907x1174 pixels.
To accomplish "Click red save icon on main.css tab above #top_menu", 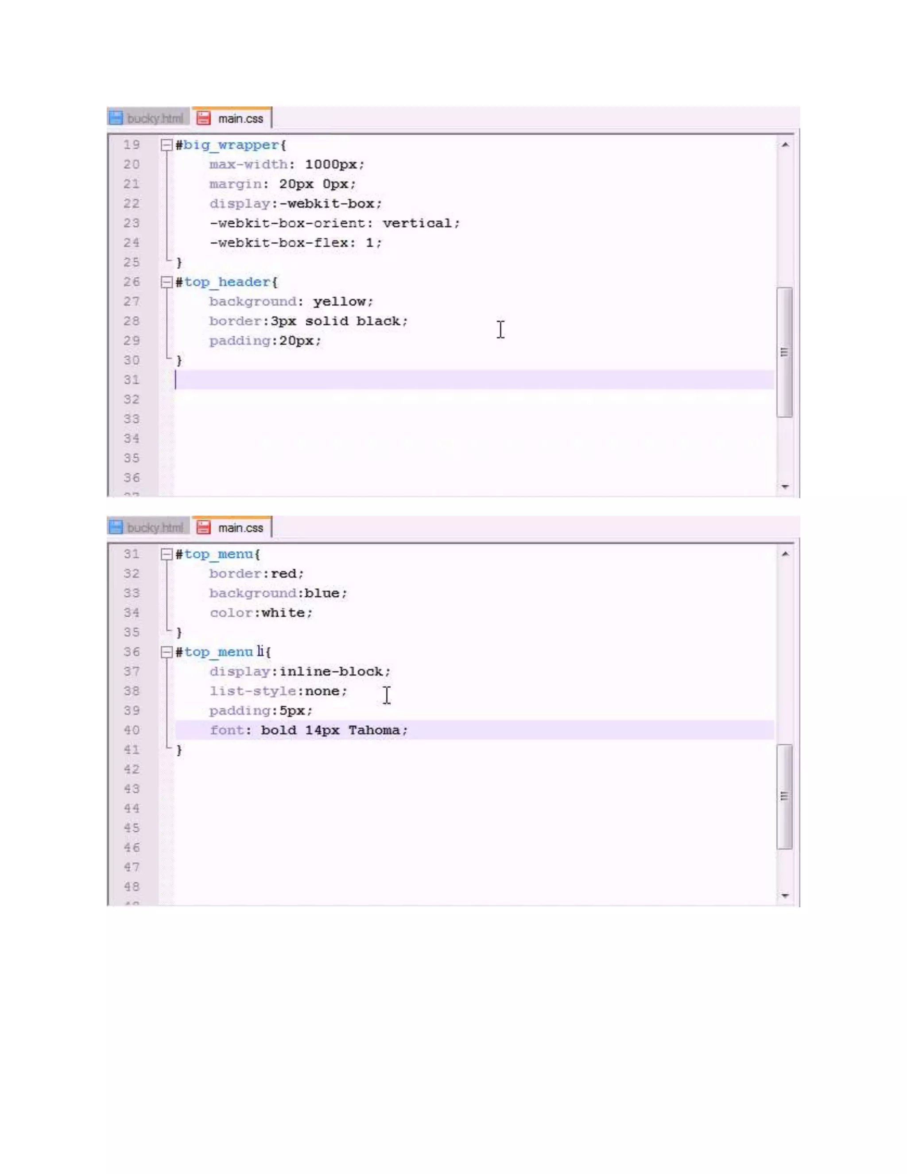I will [204, 527].
